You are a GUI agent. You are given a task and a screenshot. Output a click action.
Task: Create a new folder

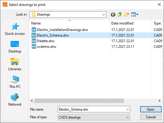click(x=127, y=14)
